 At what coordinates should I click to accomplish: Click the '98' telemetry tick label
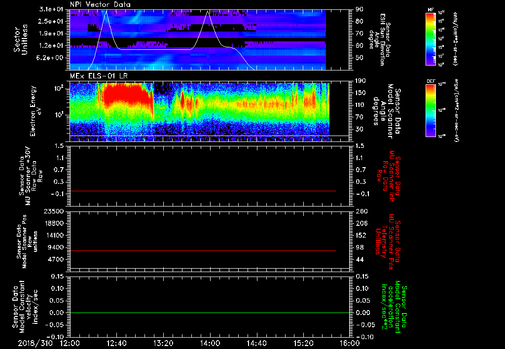(359, 247)
